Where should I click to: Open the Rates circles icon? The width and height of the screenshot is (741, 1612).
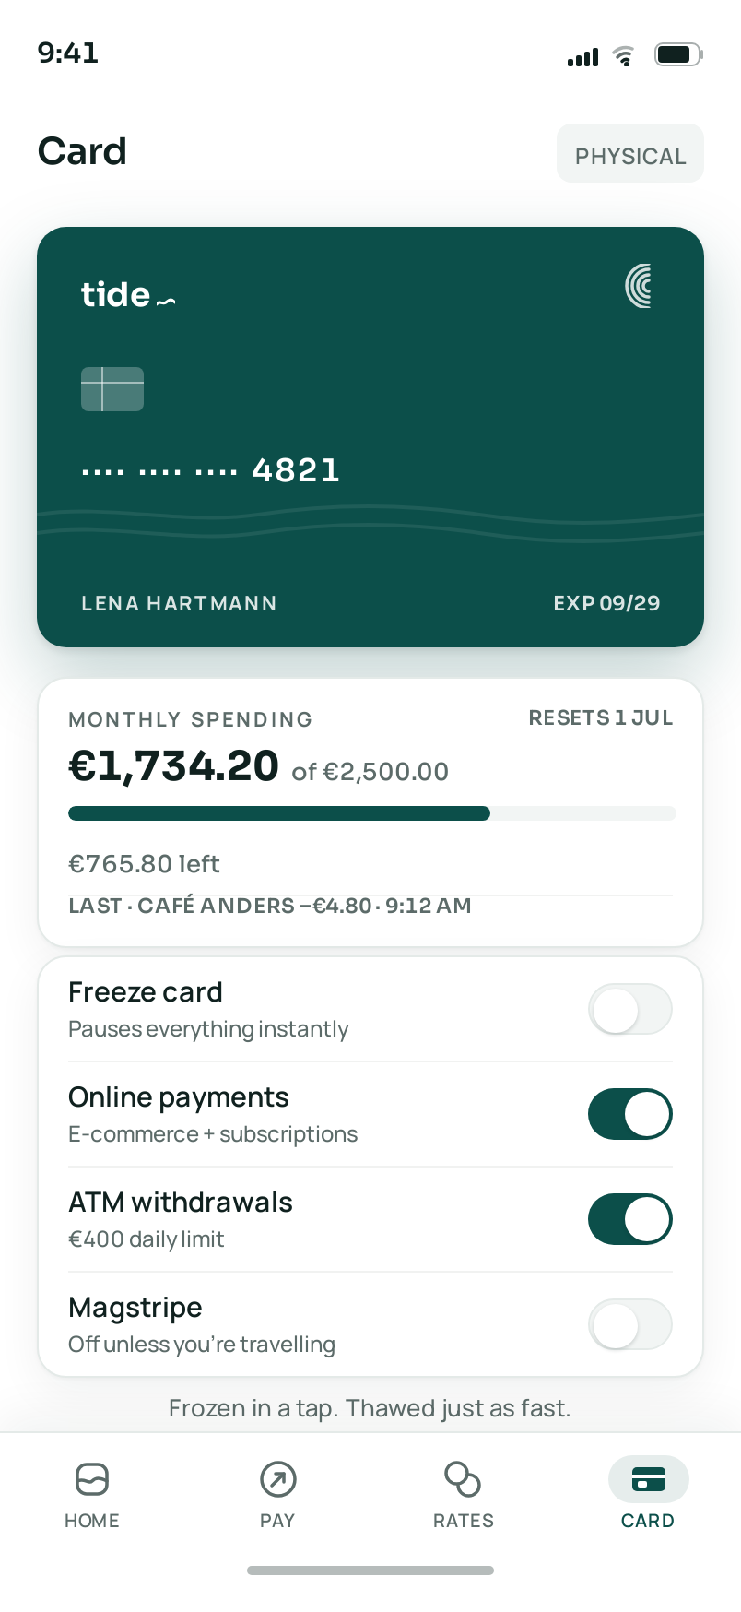[x=463, y=1479]
